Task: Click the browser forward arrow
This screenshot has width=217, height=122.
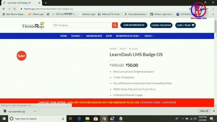Action: pyautogui.click(x=9, y=9)
